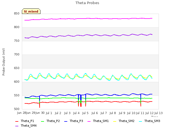Image resolution: width=175 pixels, height=131 pixels.
Task: Click the 750 y-axis tick label
Action: point(17,41)
